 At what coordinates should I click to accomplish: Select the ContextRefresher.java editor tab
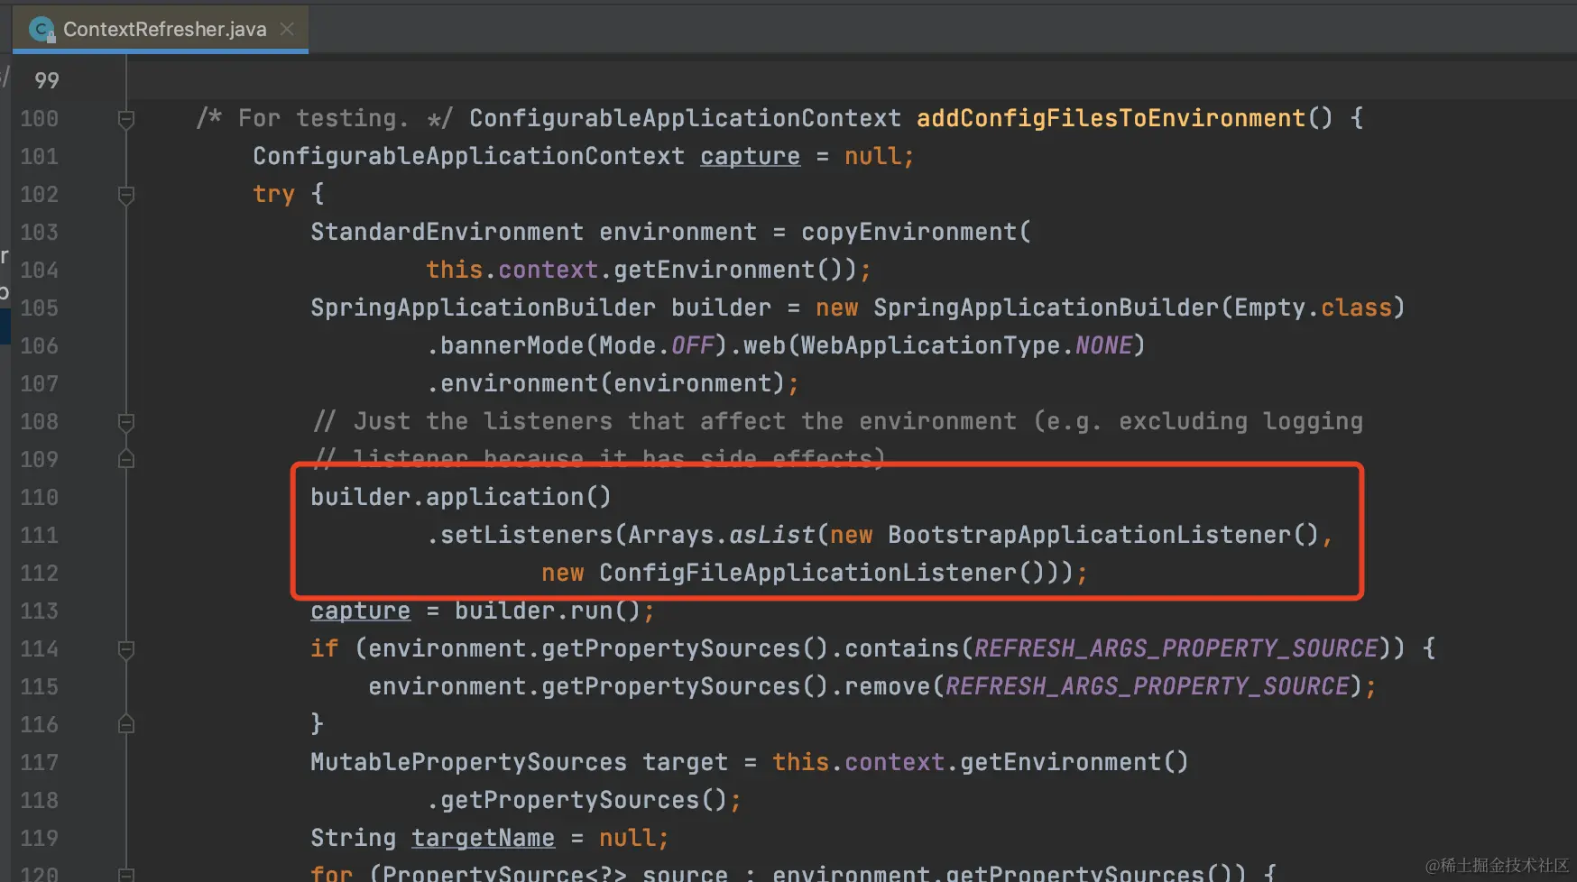(161, 29)
